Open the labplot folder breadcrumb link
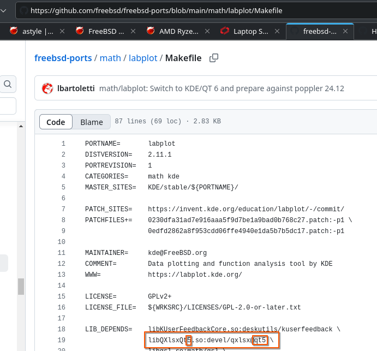377x351 pixels. (x=142, y=58)
